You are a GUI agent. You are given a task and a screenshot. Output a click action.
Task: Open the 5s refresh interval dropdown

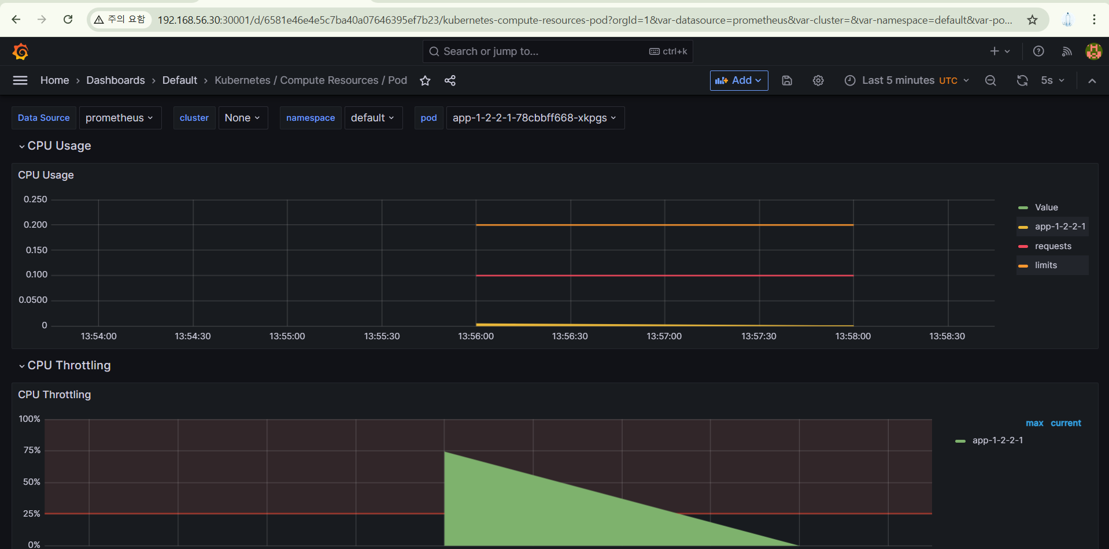pos(1052,80)
